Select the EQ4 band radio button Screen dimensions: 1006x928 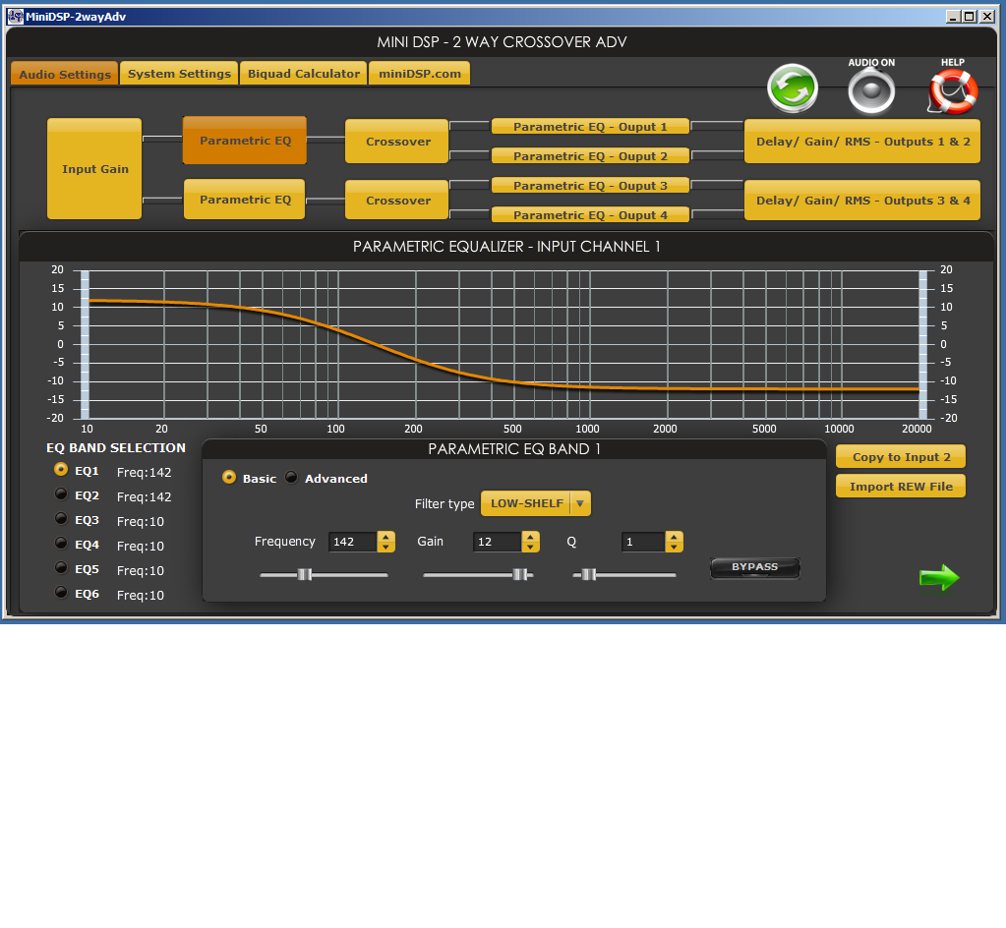coord(61,544)
